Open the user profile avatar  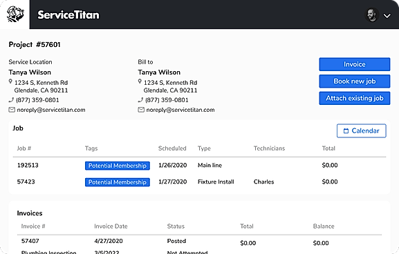tap(372, 15)
